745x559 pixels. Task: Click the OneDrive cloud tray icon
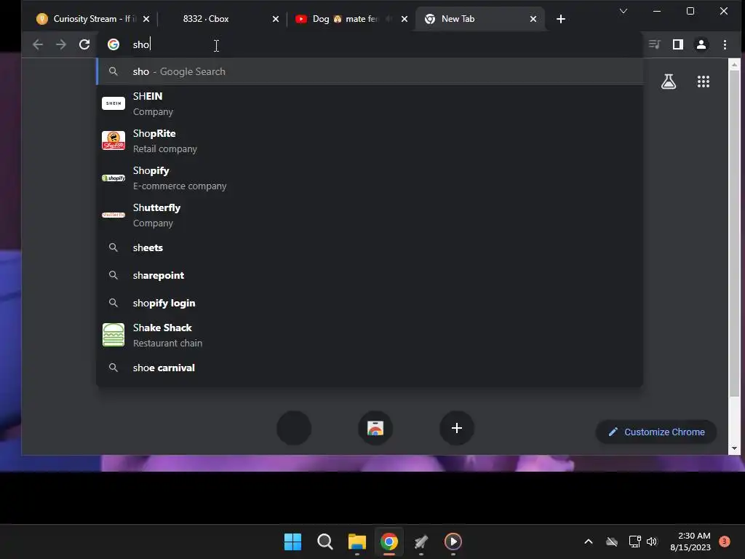tap(612, 542)
